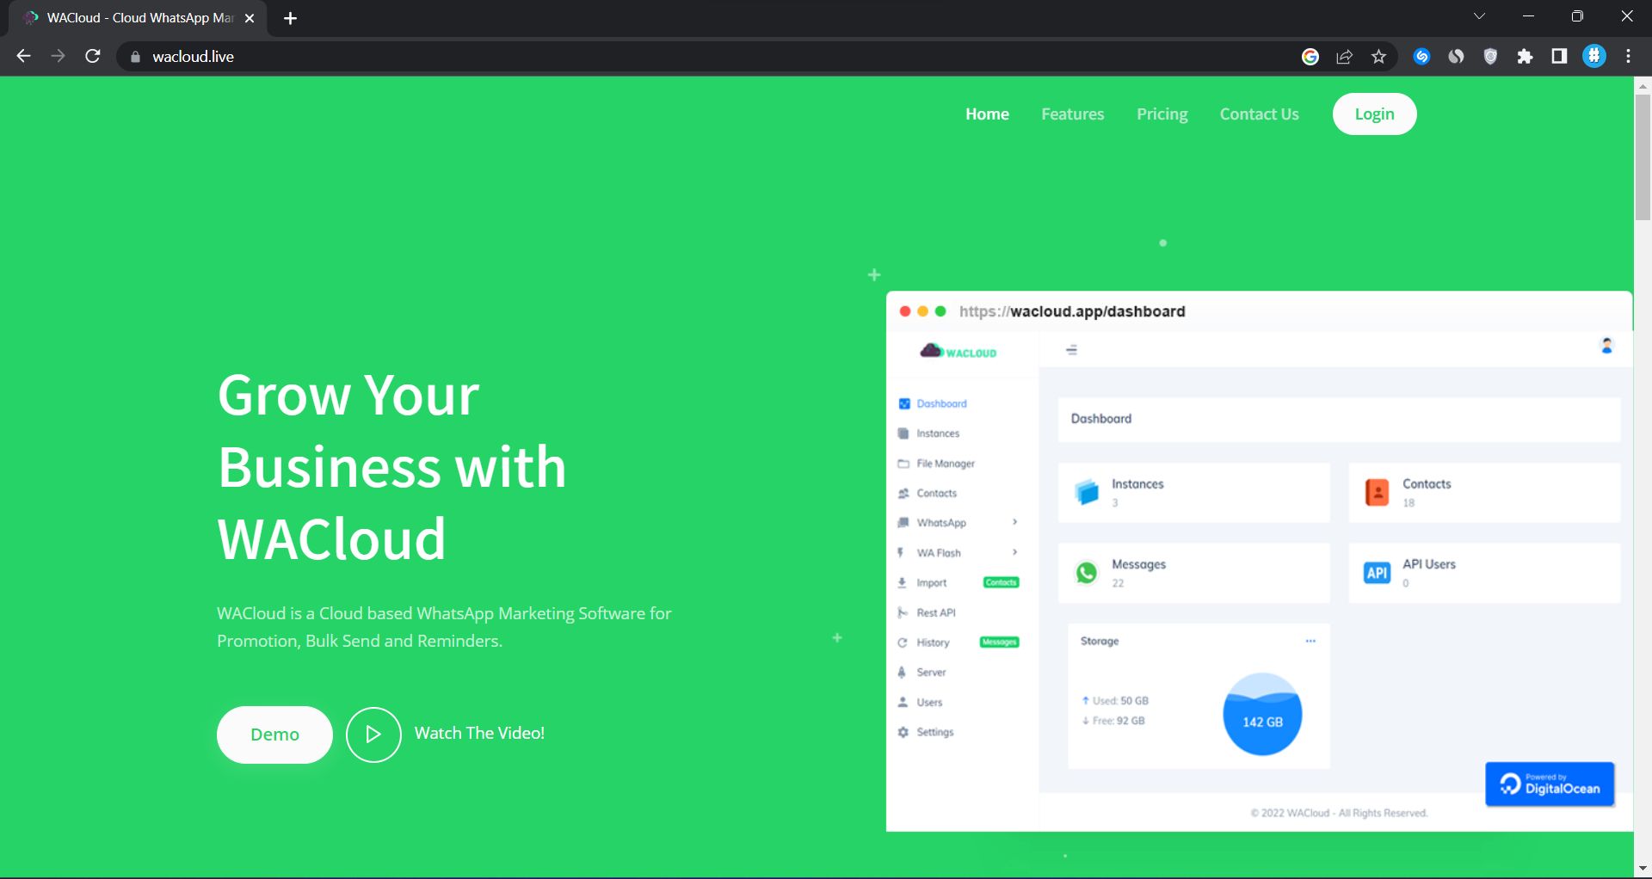Reload the wacloud.live page
The width and height of the screenshot is (1652, 879).
click(93, 56)
